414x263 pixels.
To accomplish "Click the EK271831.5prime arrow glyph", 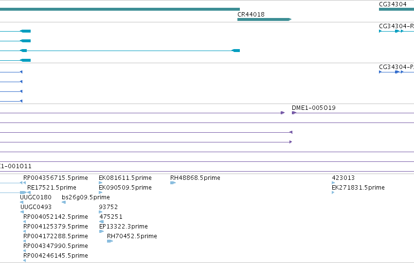I will pos(333,193).
